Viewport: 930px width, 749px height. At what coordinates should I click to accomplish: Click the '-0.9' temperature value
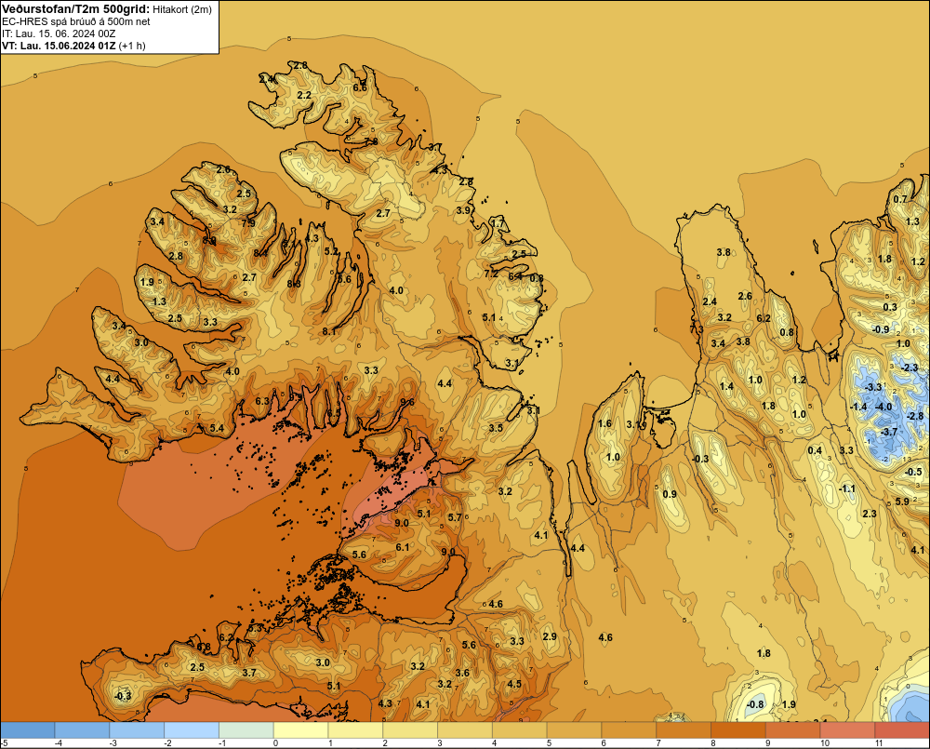pos(881,329)
